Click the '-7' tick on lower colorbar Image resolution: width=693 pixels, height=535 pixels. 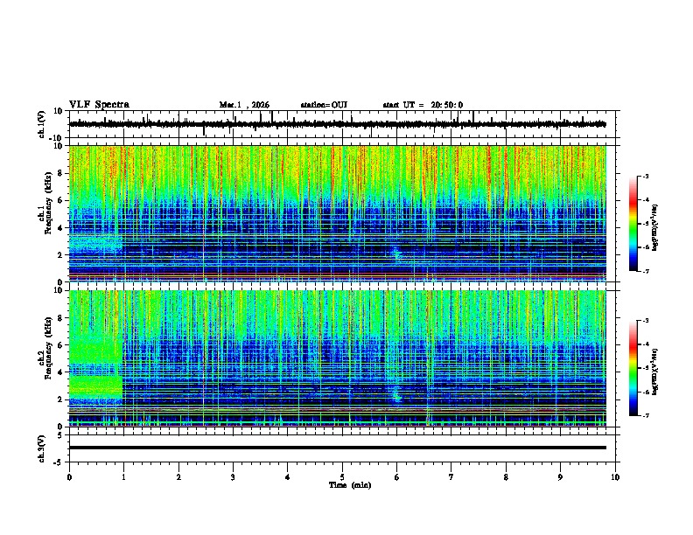pyautogui.click(x=645, y=415)
